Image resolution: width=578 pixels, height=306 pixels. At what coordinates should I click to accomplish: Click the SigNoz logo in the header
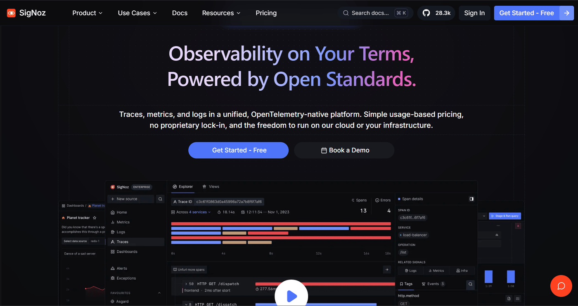(x=26, y=13)
